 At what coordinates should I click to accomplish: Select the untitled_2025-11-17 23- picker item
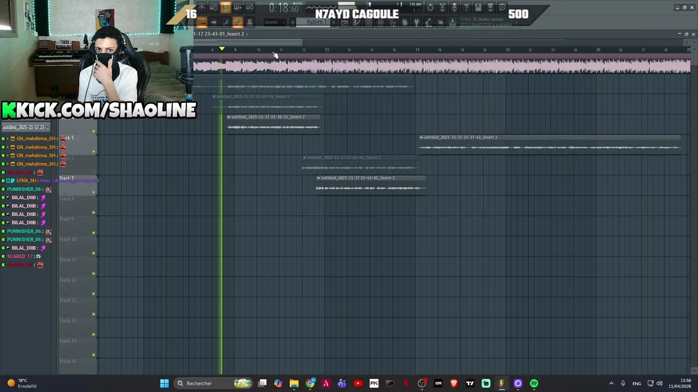[25, 127]
